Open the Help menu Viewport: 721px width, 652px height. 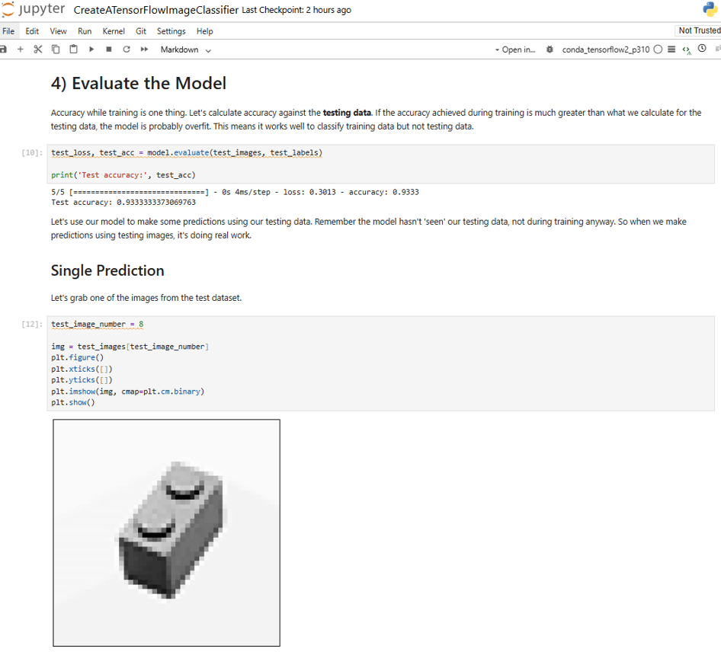[x=204, y=31]
